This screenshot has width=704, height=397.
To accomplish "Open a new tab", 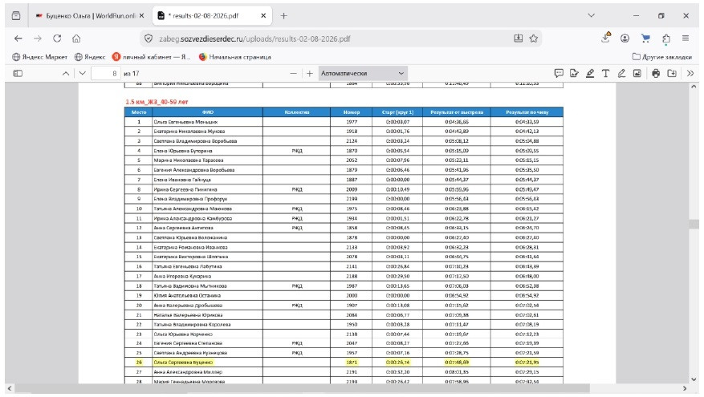I will 283,16.
